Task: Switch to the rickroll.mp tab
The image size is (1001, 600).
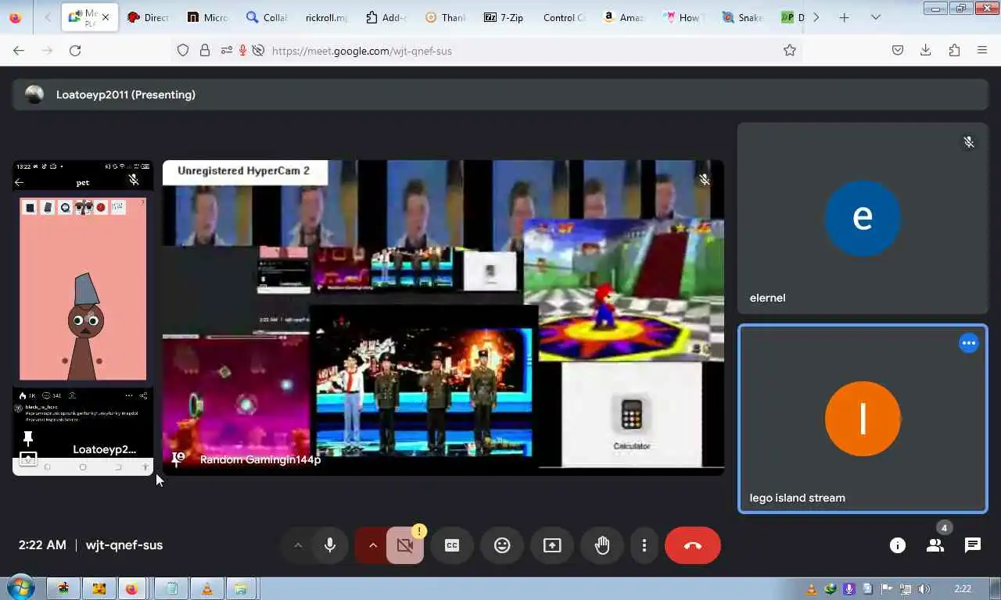Action: point(326,17)
